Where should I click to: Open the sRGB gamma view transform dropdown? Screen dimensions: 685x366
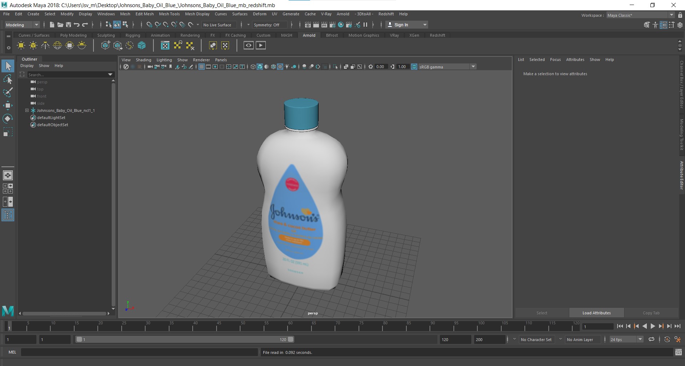(x=447, y=67)
